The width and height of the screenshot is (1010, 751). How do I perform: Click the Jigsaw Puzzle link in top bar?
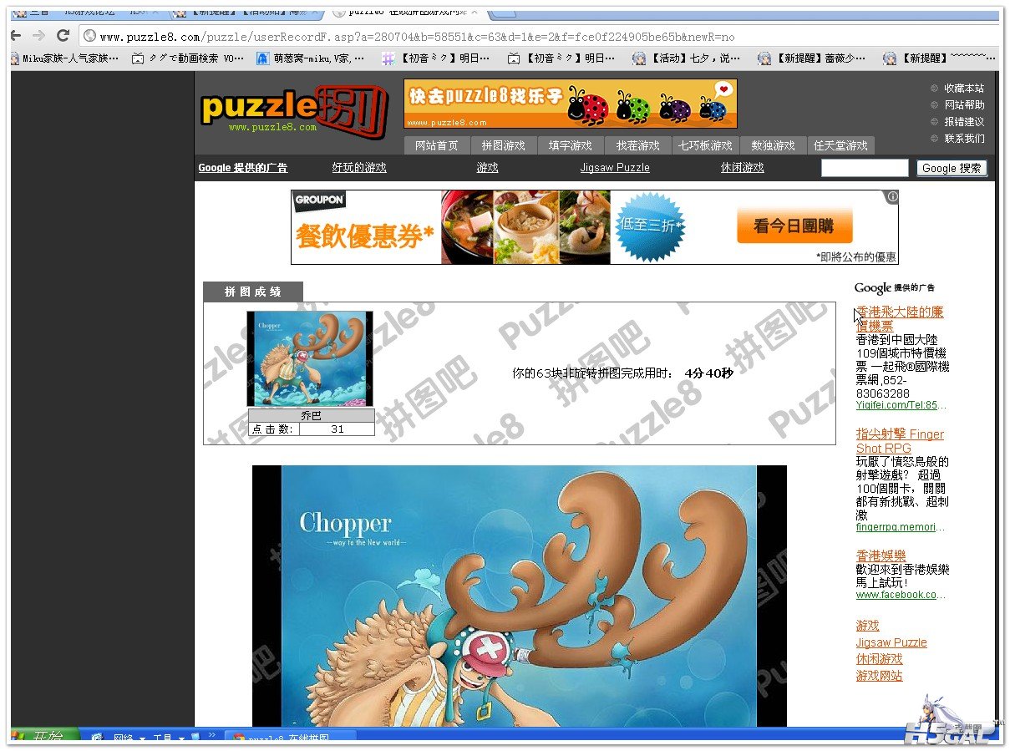tap(614, 168)
